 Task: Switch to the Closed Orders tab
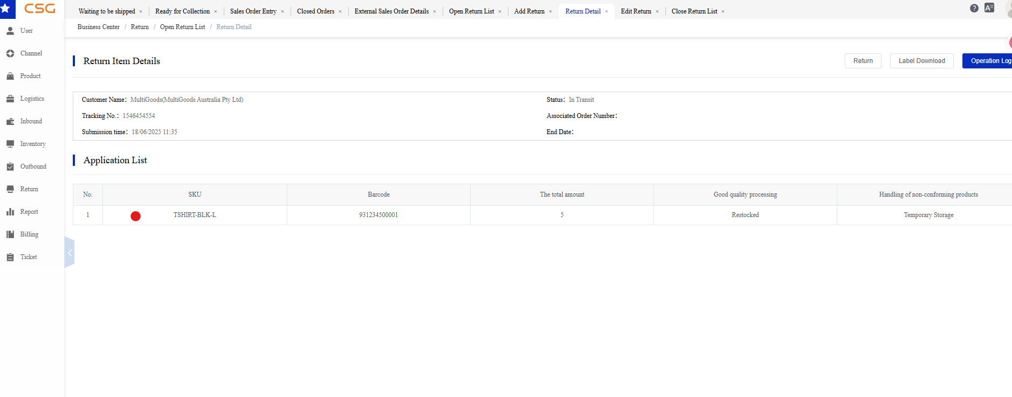[315, 11]
